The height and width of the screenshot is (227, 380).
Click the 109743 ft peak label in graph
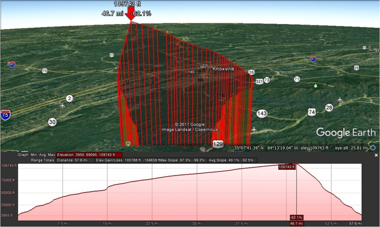(286, 167)
